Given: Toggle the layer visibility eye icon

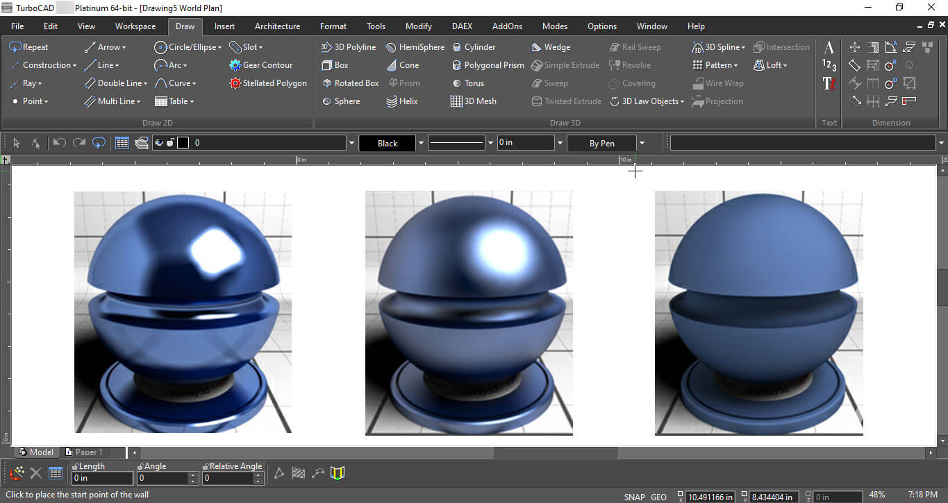Looking at the screenshot, I should coord(159,143).
